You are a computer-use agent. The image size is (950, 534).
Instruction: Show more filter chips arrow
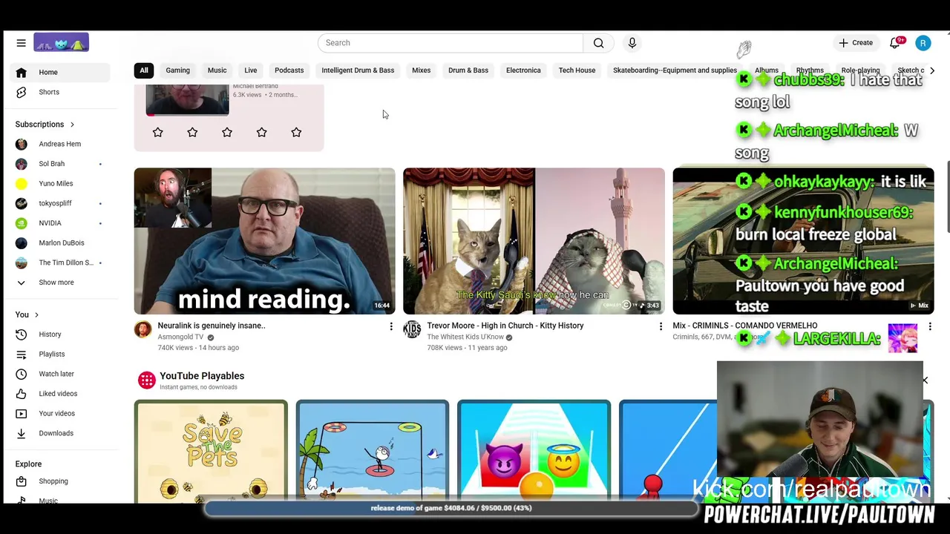(932, 70)
